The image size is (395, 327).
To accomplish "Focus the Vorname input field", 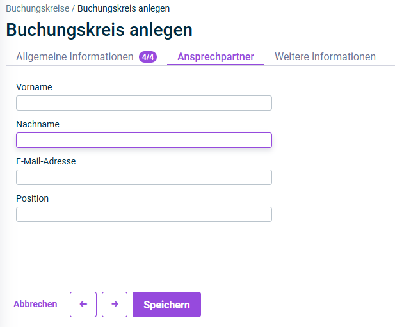I will 144,103.
